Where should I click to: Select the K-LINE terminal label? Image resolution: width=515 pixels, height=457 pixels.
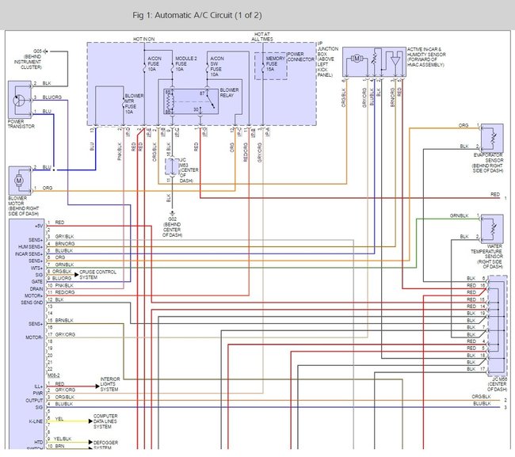[x=36, y=421]
